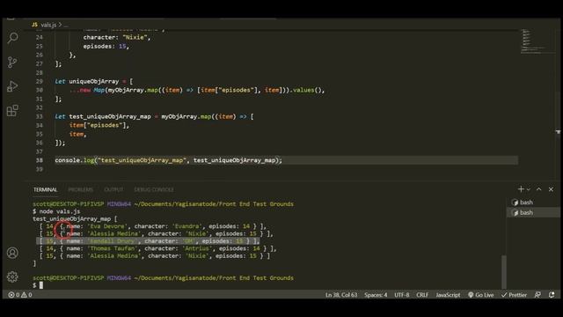Select the second bash terminal instance
Viewport: 563px width, 317px height.
click(532, 212)
